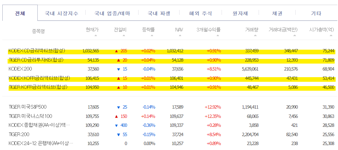Sort by 시가총액(억) arrow under header

pos(331,35)
